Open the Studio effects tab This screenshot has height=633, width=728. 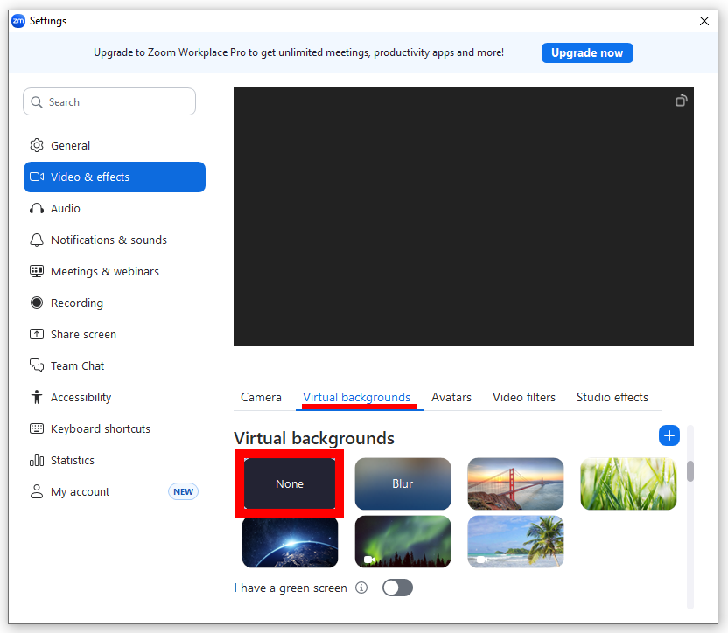612,397
